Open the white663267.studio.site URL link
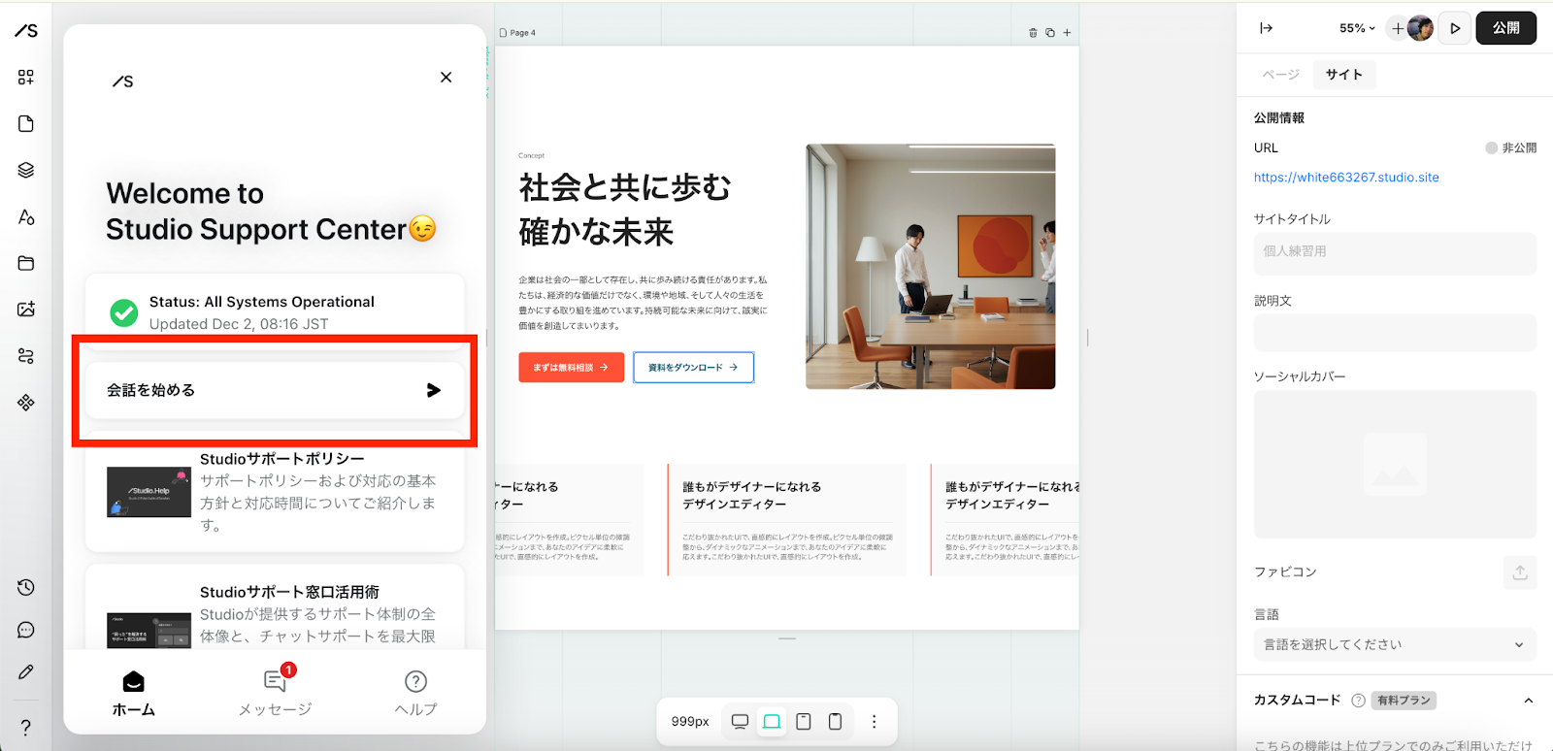 click(1346, 178)
